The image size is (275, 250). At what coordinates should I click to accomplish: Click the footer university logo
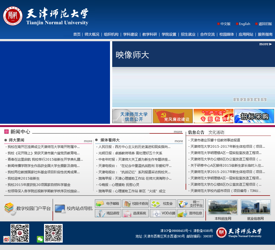click(239, 233)
